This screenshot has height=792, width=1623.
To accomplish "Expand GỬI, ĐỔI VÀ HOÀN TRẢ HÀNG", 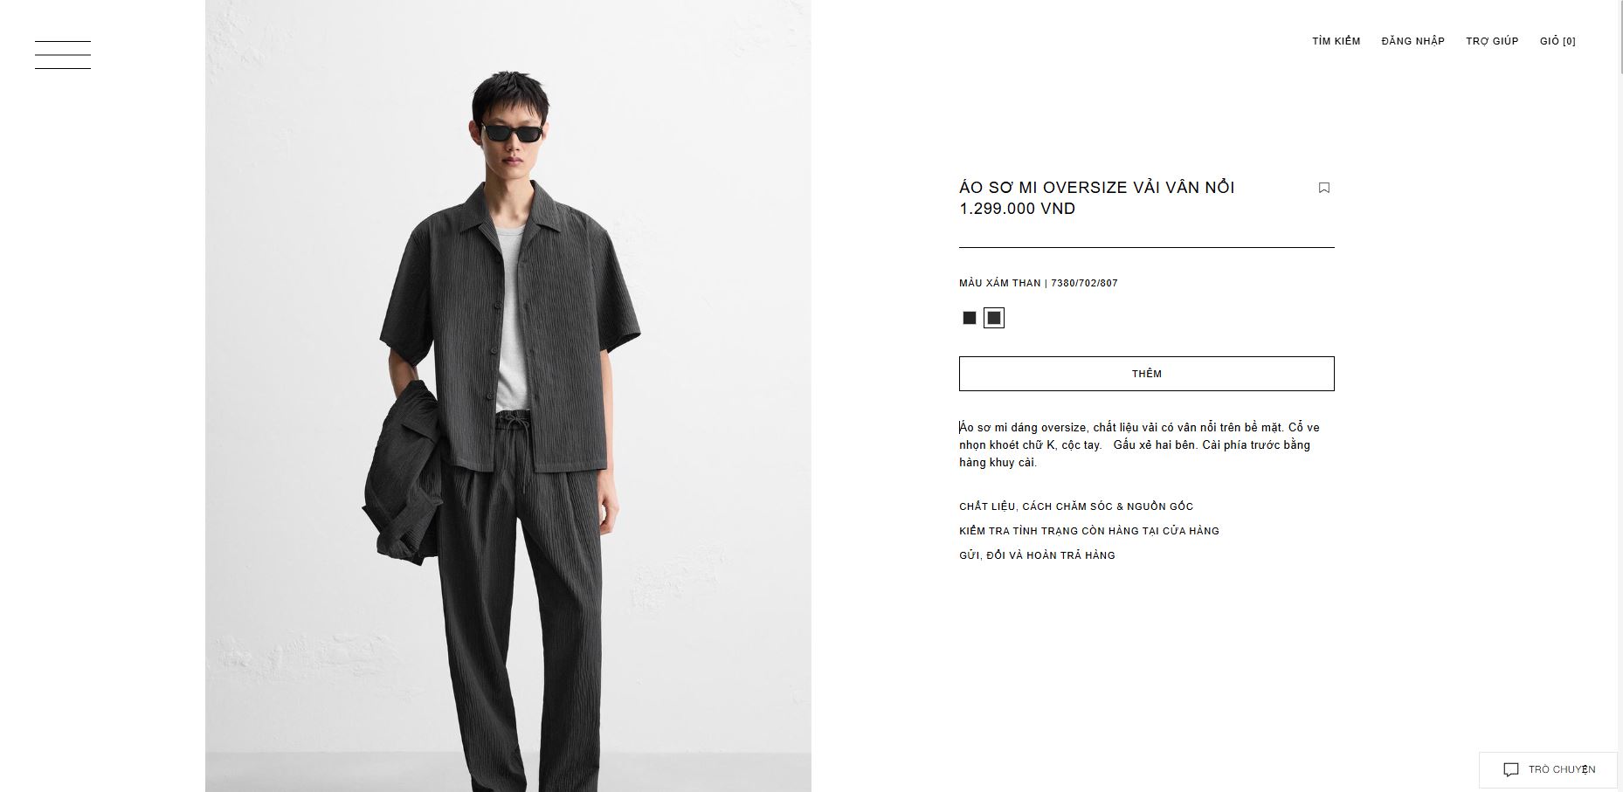I will pos(1038,555).
